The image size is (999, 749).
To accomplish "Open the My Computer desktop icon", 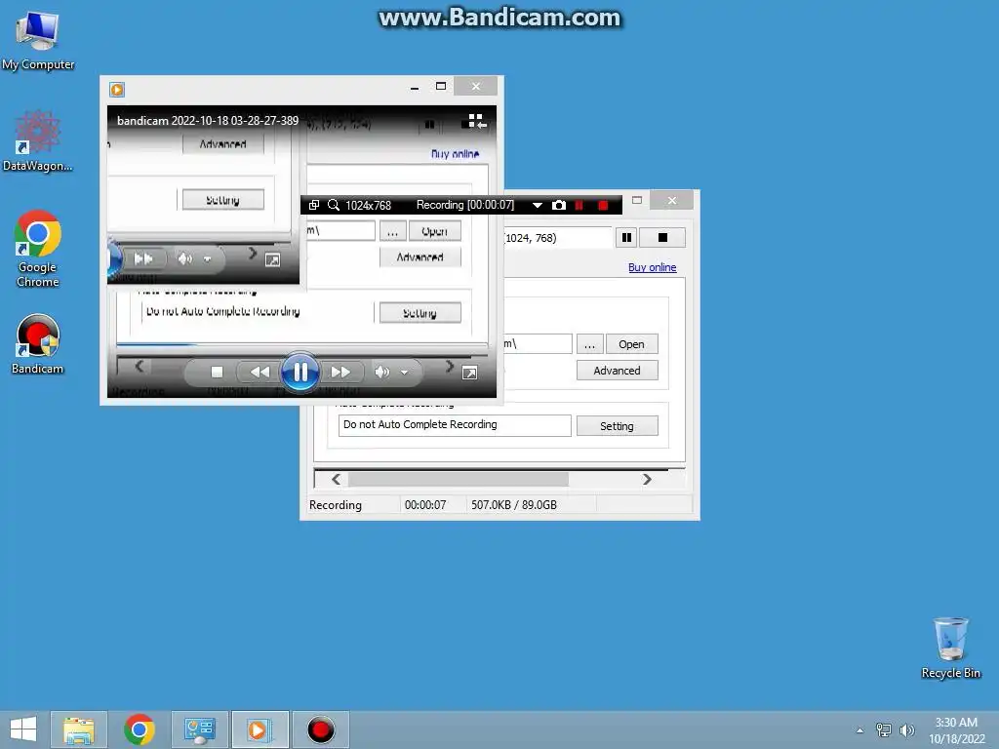I will click(38, 41).
